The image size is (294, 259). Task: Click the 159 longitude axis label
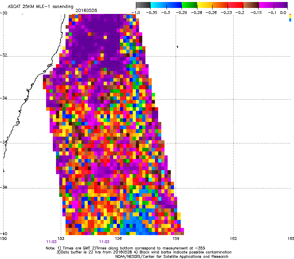click(x=176, y=239)
